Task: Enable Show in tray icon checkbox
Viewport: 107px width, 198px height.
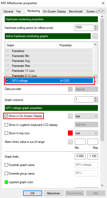Action: click(6, 133)
